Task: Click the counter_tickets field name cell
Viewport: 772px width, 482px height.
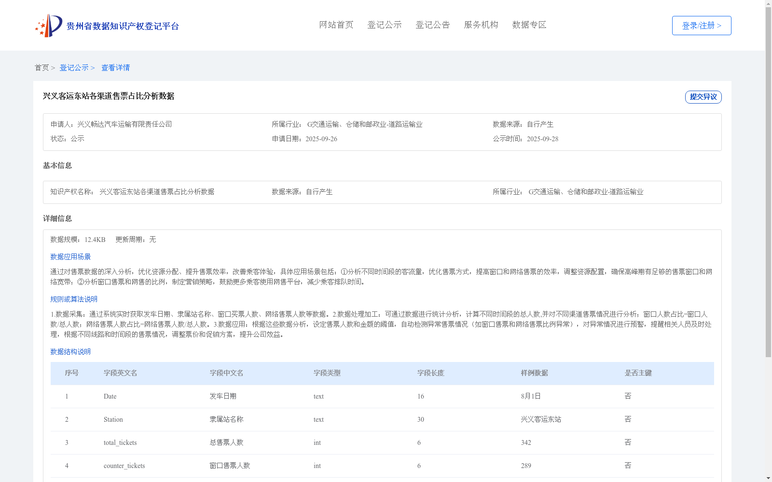Action: coord(124,466)
